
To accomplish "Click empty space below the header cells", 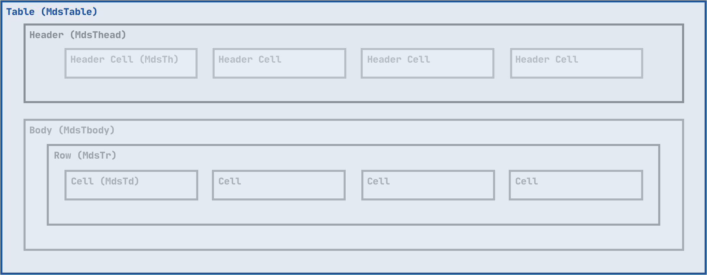I will click(353, 90).
